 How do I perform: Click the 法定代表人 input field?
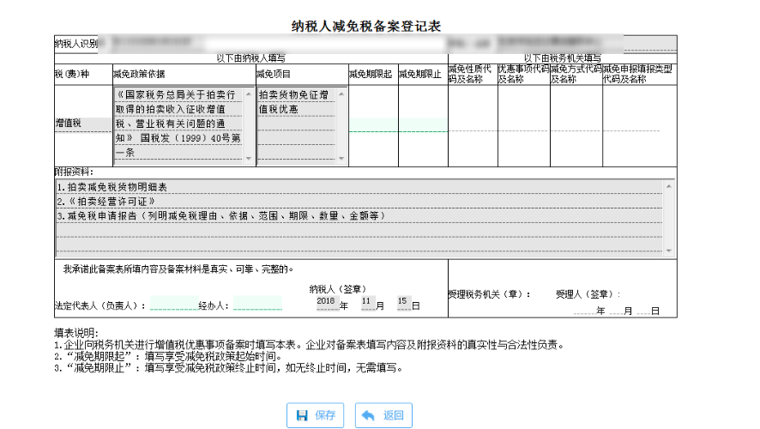[x=174, y=303]
